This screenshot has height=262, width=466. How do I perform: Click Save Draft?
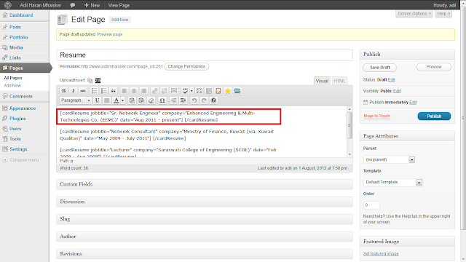click(380, 68)
